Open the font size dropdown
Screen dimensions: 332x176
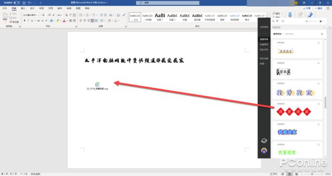(x=46, y=15)
